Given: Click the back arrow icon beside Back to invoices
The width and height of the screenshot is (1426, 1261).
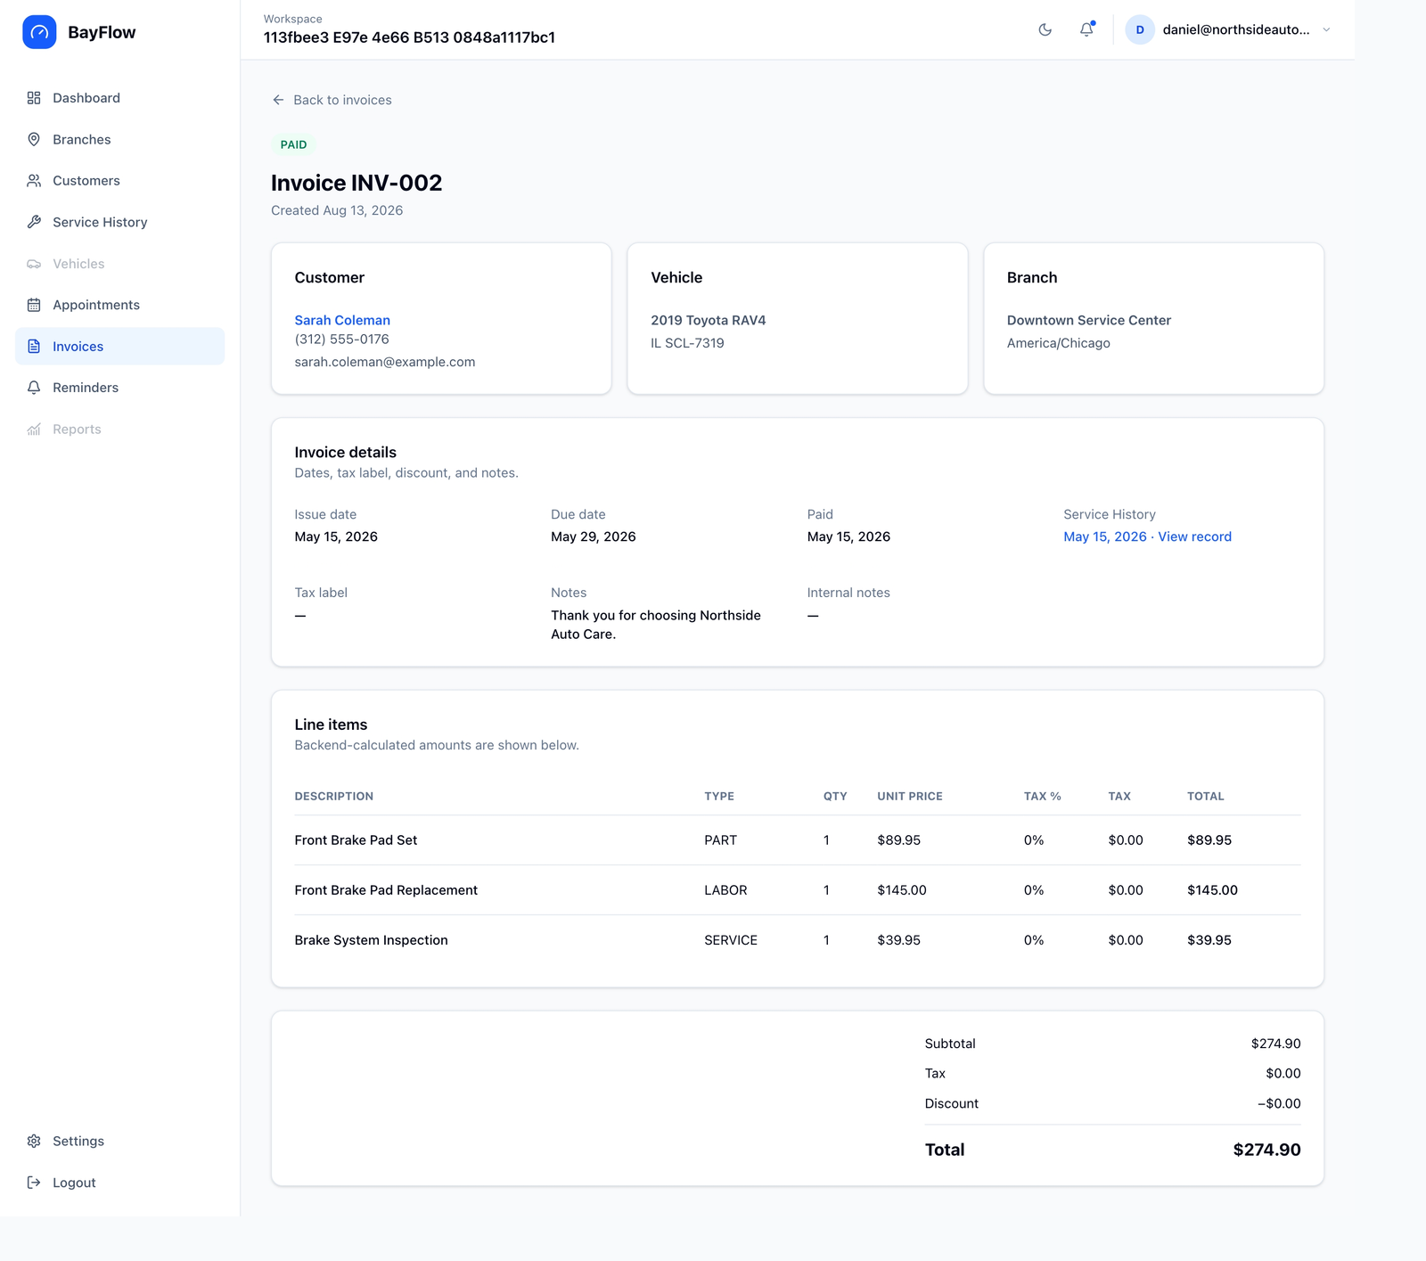Looking at the screenshot, I should pyautogui.click(x=278, y=100).
